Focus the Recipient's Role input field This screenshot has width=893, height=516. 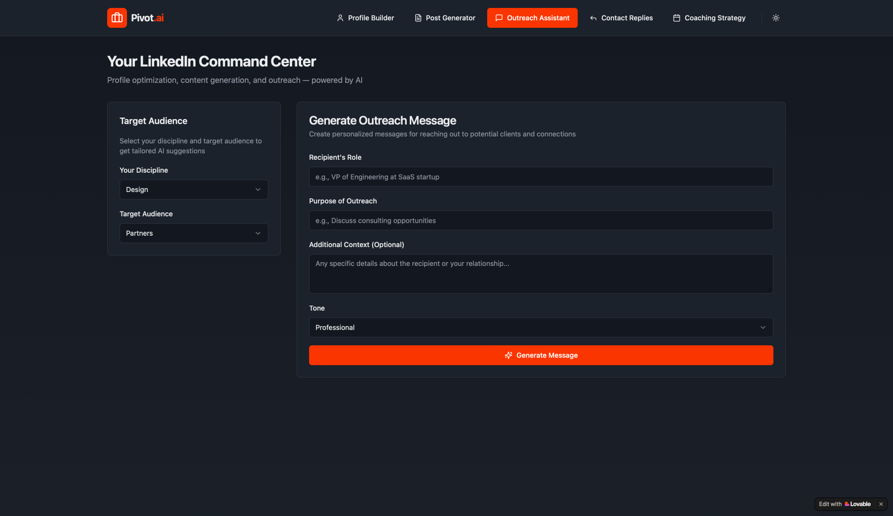tap(541, 177)
